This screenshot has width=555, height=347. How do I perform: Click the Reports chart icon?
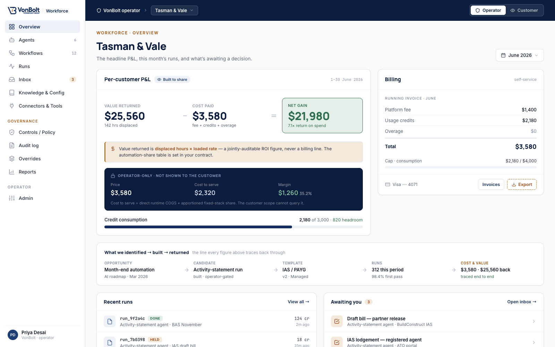point(12,172)
